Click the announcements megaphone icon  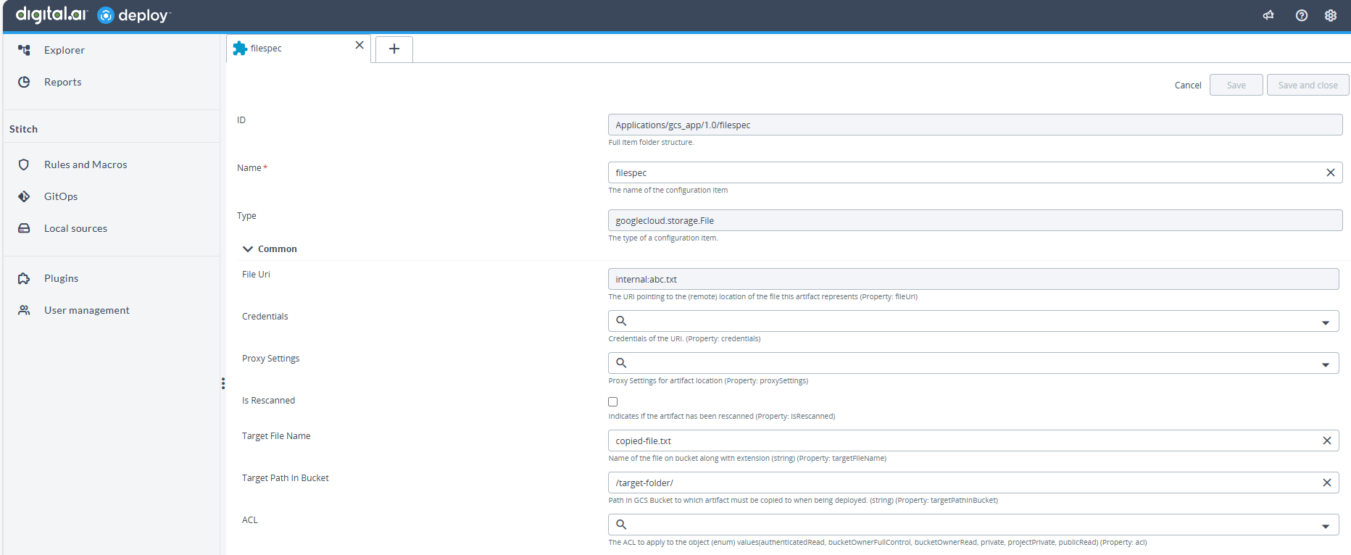tap(1268, 15)
